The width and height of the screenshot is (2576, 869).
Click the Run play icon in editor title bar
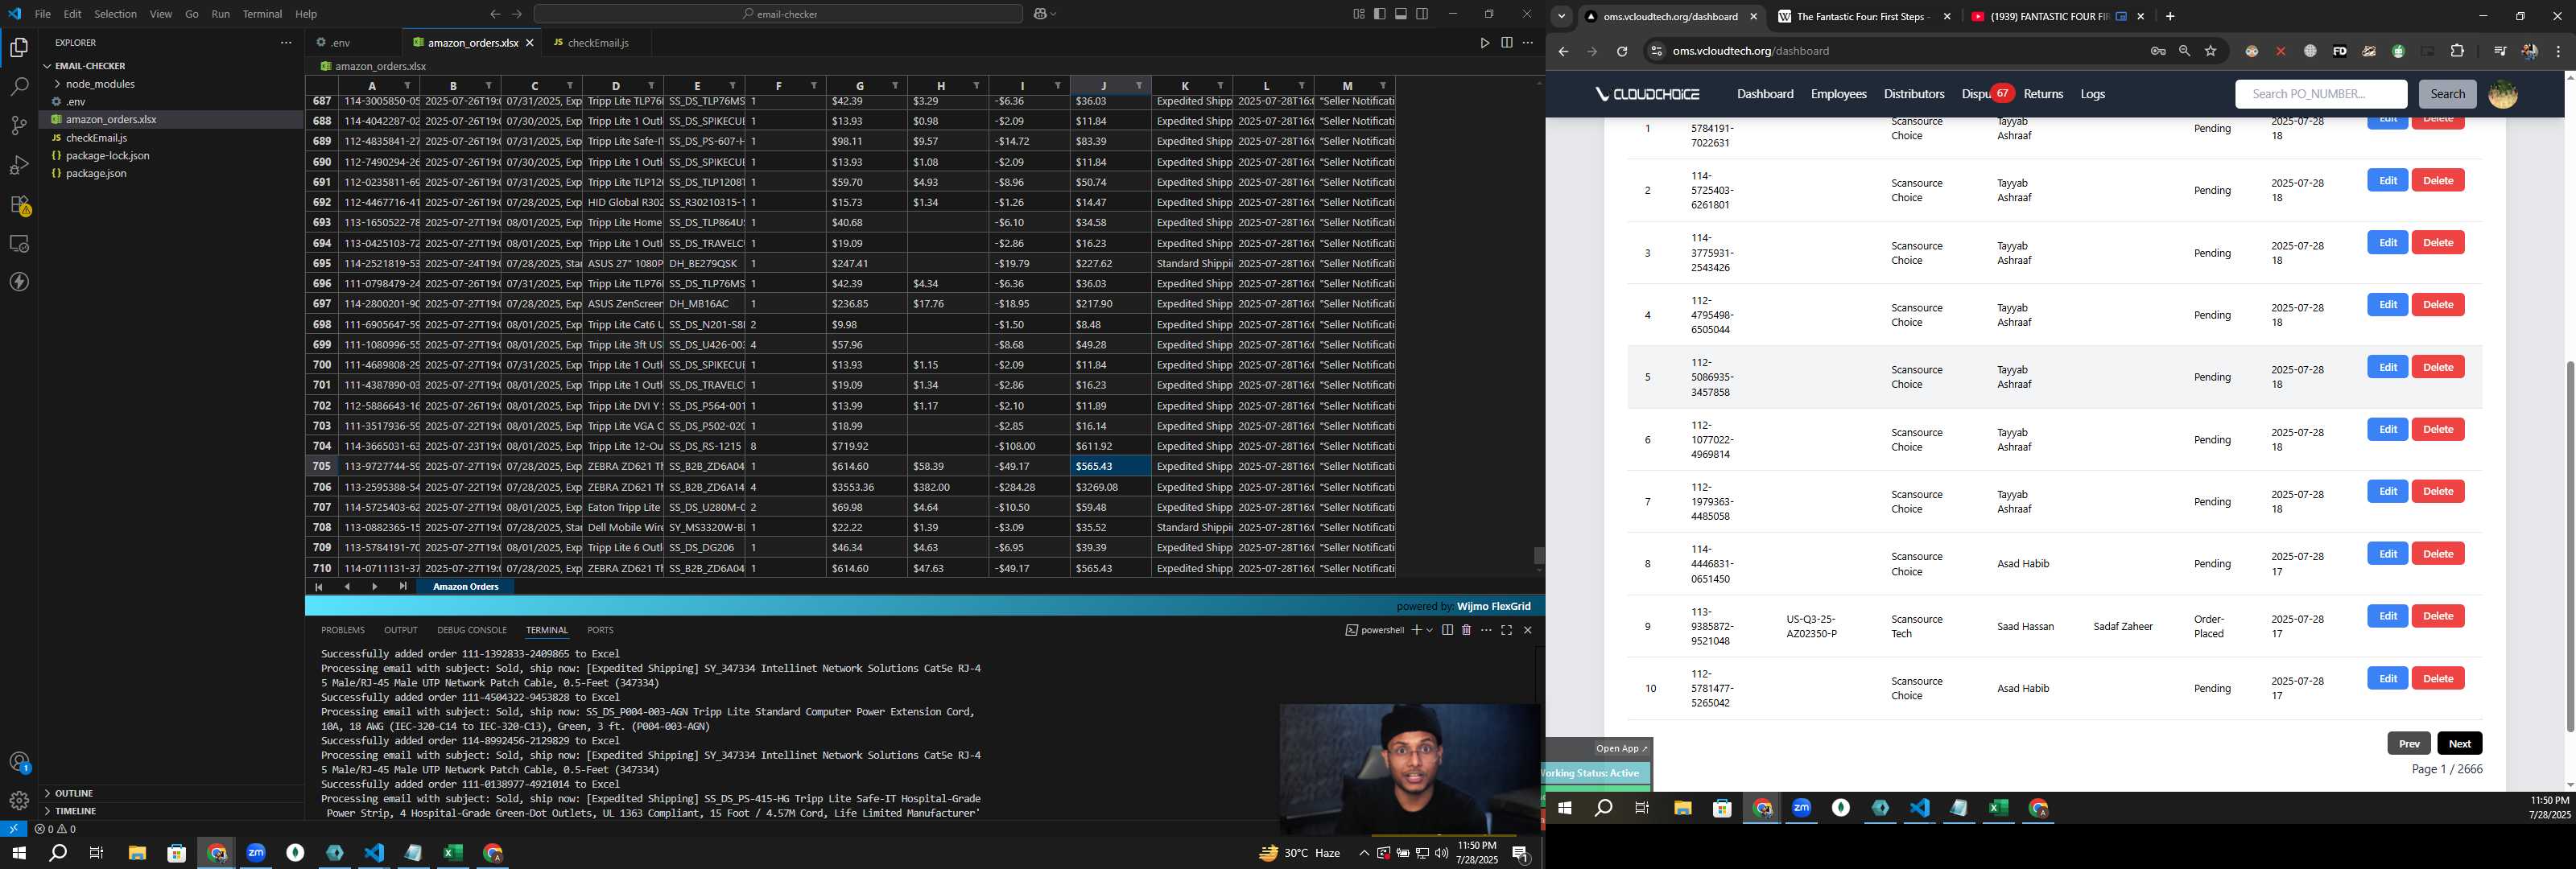pyautogui.click(x=1485, y=43)
